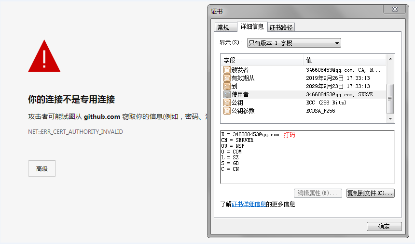
Task: Click the 有效期从 field icon
Action: [226, 78]
